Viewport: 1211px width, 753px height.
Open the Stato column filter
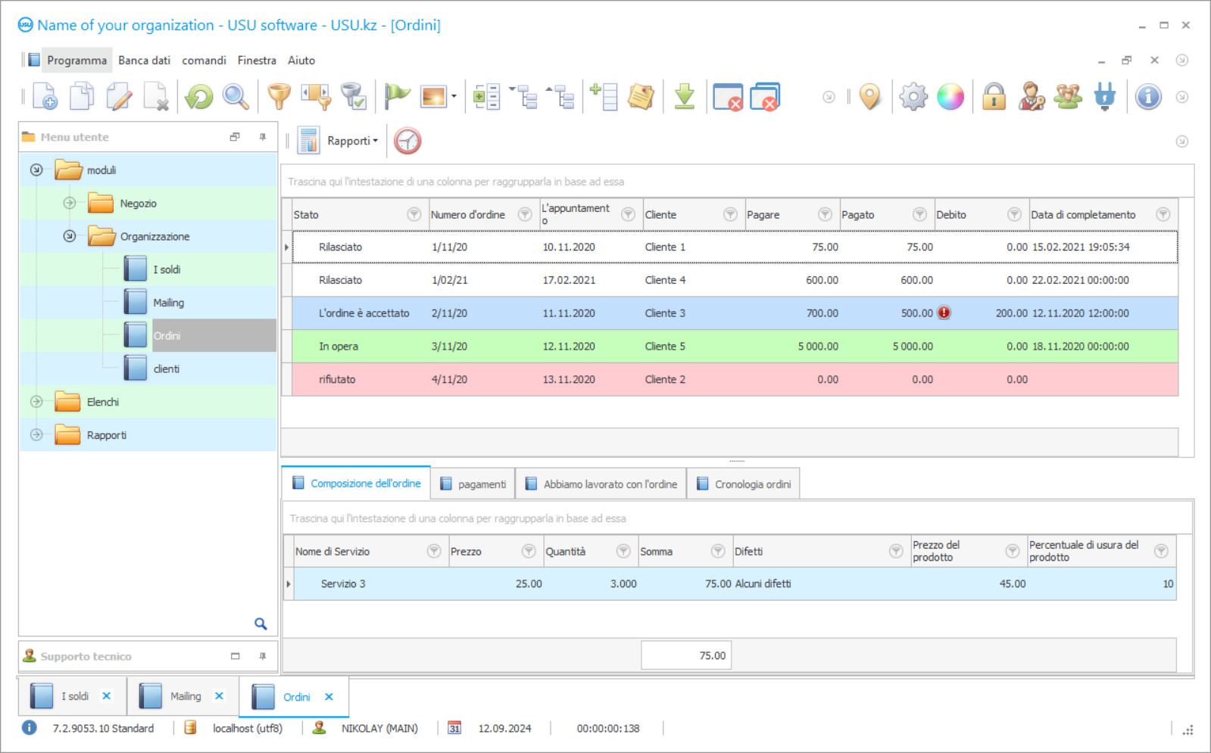click(x=414, y=215)
